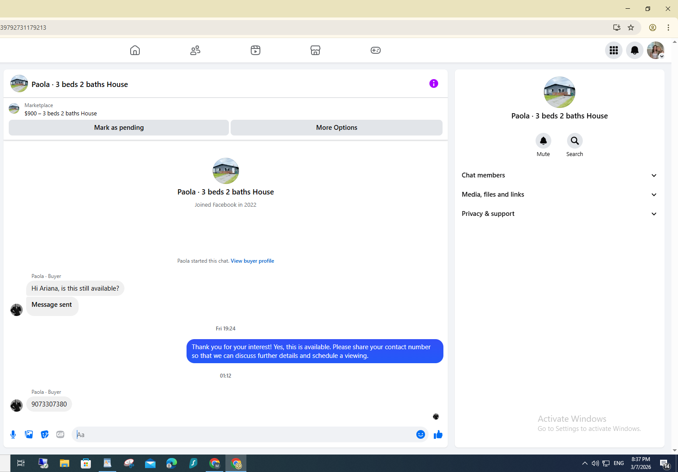Open the Marketplace tab icon
This screenshot has height=472, width=678.
point(315,50)
